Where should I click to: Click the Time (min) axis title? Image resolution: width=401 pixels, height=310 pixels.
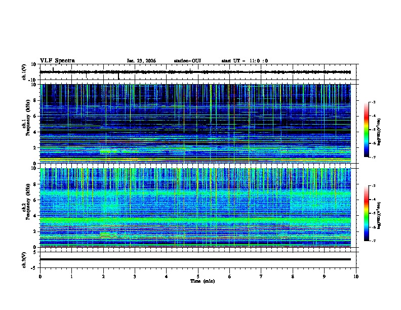203,281
